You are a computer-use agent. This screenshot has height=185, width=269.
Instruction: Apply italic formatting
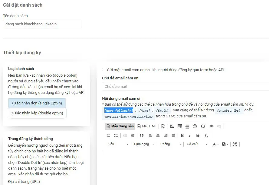tap(190, 136)
